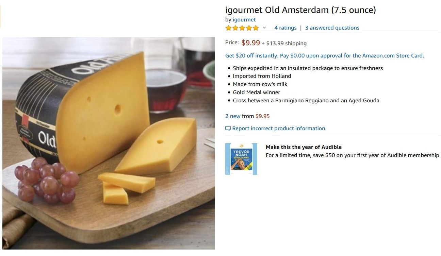Viewport: 441px width, 256px height.
Task: Open the igourmet brand link
Action: click(244, 20)
